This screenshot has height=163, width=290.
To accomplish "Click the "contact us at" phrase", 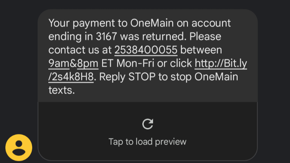I will [x=81, y=50].
